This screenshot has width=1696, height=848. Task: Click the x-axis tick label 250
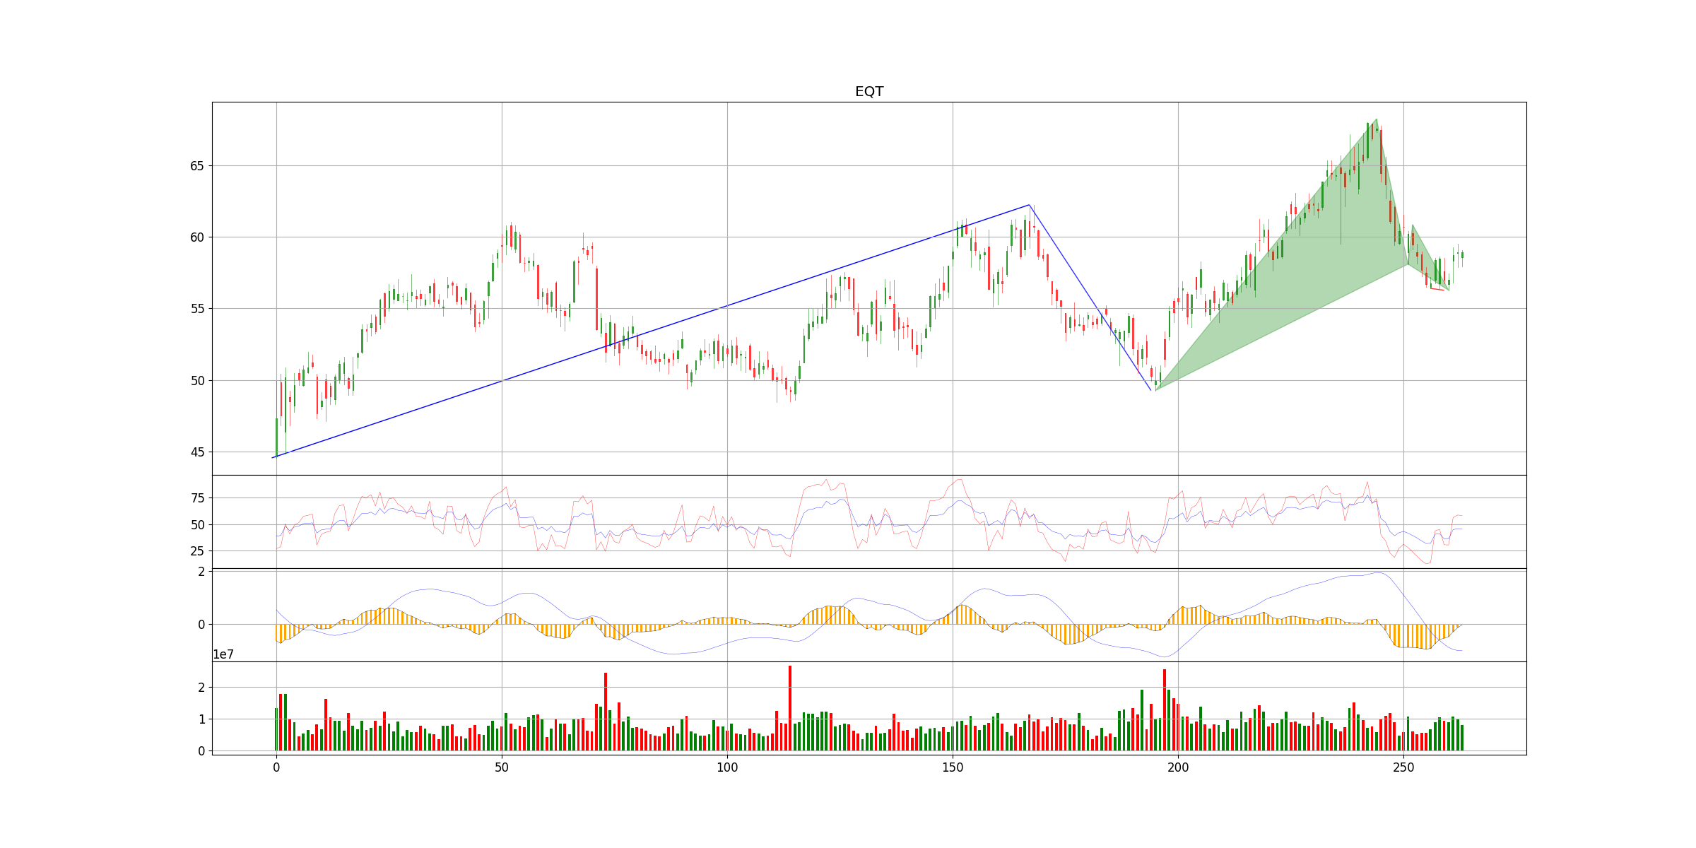coord(1403,768)
